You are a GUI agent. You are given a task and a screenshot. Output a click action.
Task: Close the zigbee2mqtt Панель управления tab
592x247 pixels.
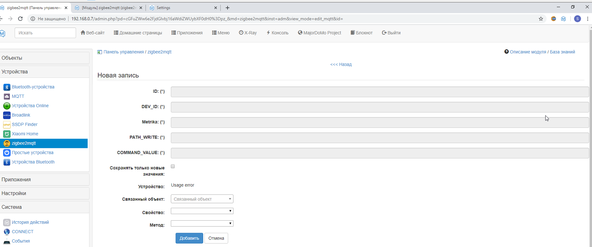tap(66, 8)
